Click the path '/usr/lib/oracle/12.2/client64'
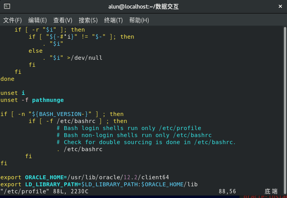287x198 pixels. point(118,177)
